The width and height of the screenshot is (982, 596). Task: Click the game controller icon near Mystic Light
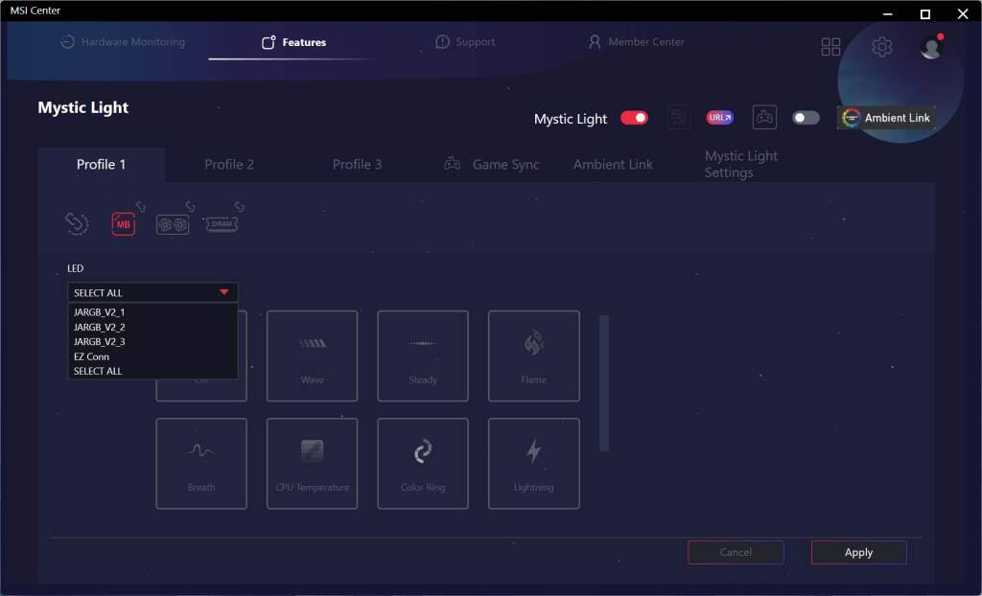click(x=764, y=118)
